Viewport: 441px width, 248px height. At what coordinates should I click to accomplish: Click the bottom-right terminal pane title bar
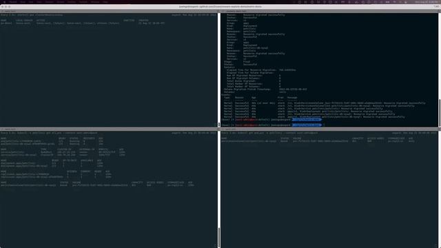pyautogui.click(x=329, y=129)
